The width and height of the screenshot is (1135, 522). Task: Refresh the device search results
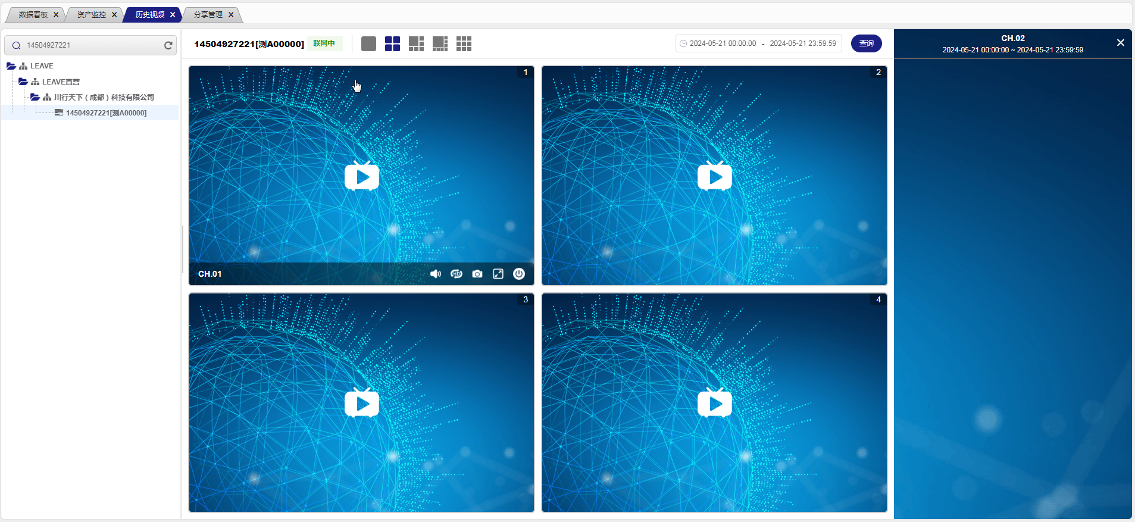click(x=168, y=45)
